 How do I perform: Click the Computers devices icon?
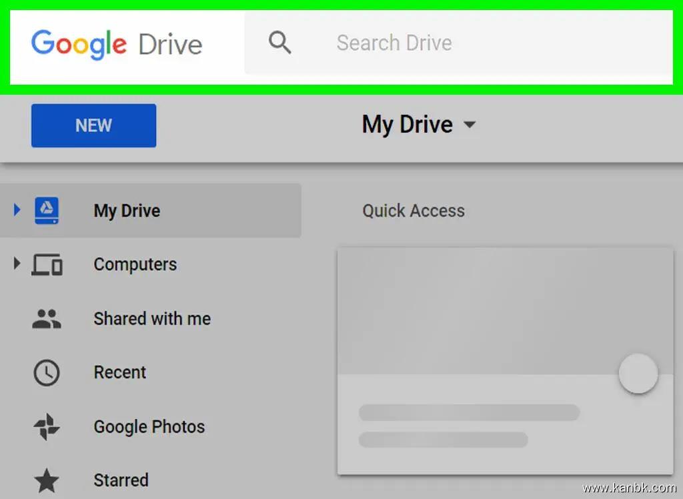click(x=47, y=265)
